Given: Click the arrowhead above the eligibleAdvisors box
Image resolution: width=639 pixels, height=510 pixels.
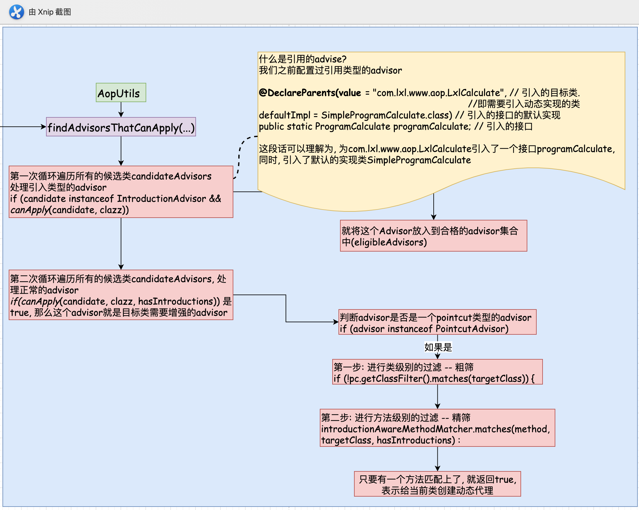Looking at the screenshot, I should pos(434,217).
